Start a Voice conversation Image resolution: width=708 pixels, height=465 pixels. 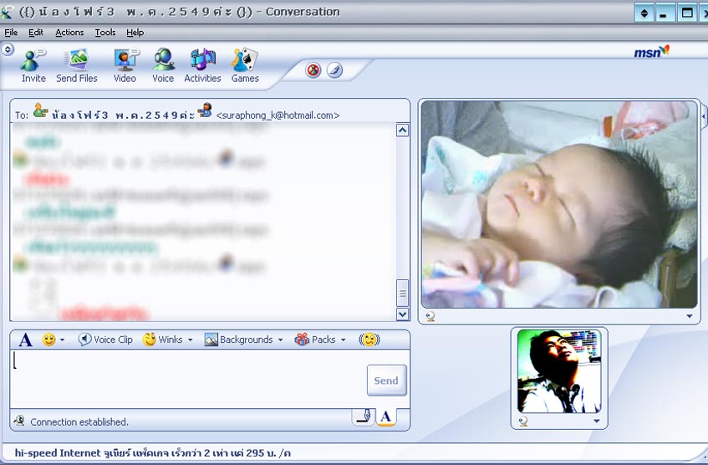(163, 65)
